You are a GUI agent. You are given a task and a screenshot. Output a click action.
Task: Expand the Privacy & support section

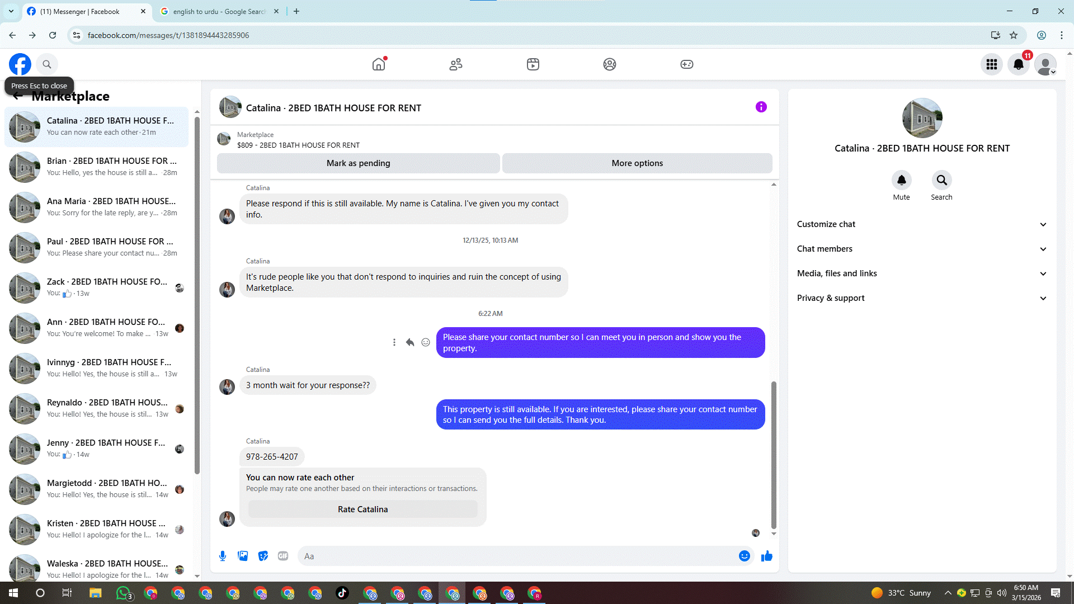point(922,298)
